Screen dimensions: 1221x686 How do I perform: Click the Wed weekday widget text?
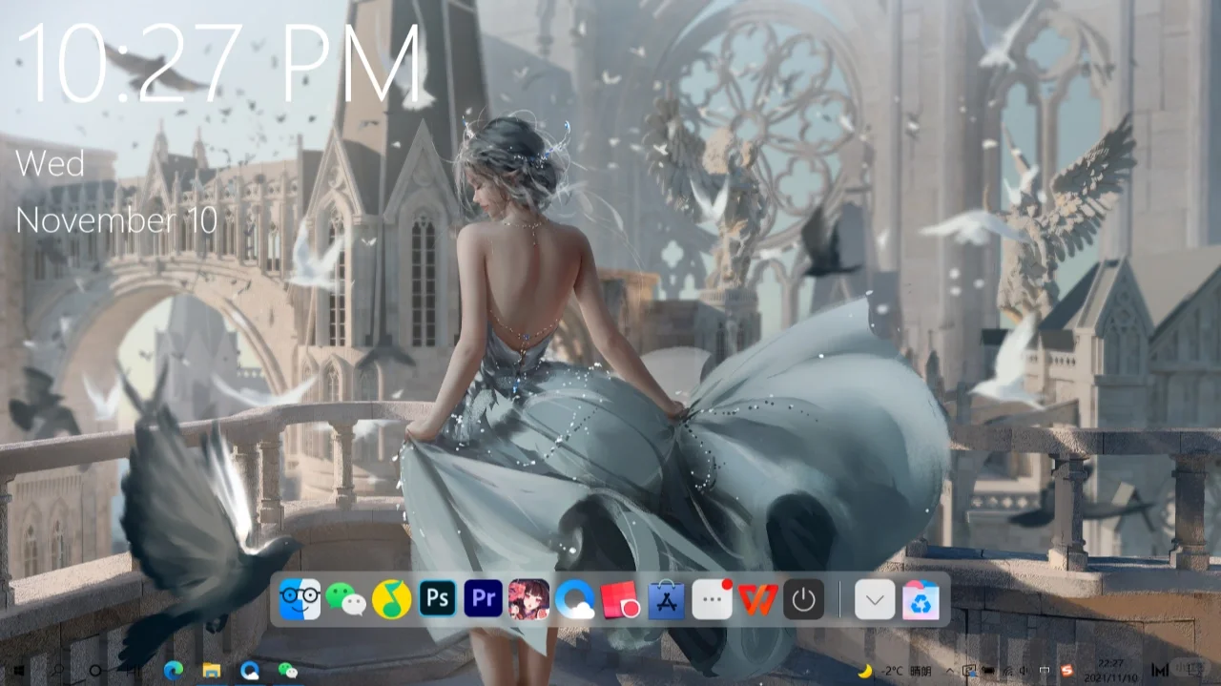pyautogui.click(x=50, y=163)
